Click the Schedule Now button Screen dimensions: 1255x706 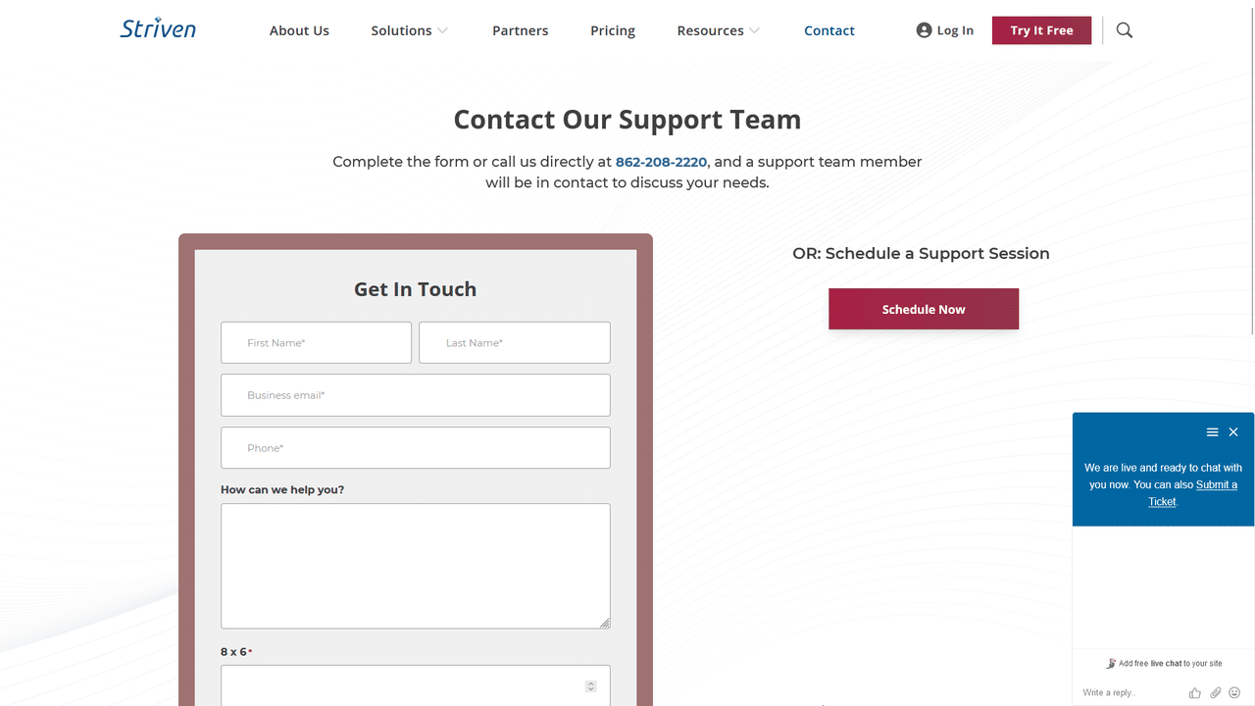coord(923,308)
